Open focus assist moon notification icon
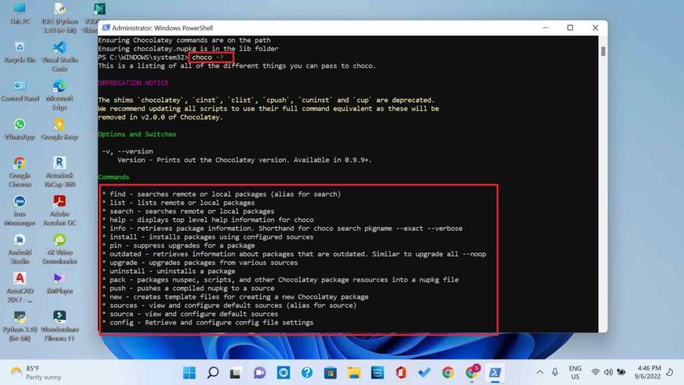Image resolution: width=684 pixels, height=385 pixels. pos(670,372)
